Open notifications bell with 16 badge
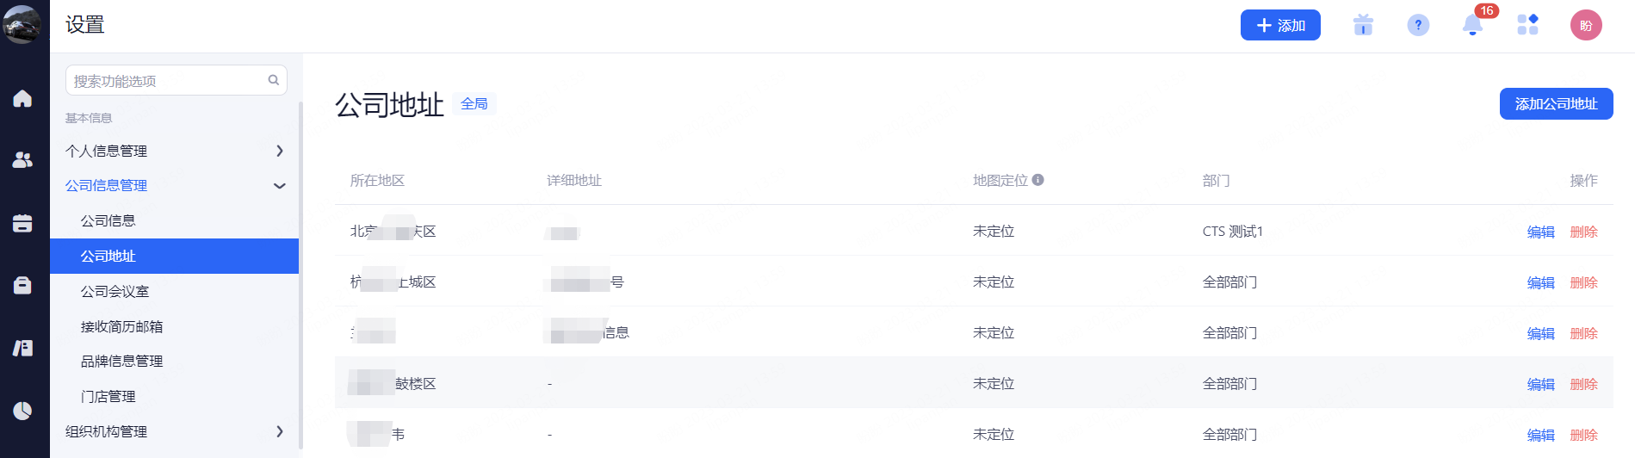Image resolution: width=1635 pixels, height=458 pixels. (x=1472, y=25)
